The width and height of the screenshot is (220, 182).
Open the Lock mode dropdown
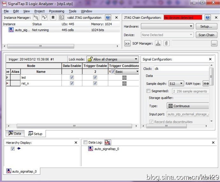pos(113,59)
